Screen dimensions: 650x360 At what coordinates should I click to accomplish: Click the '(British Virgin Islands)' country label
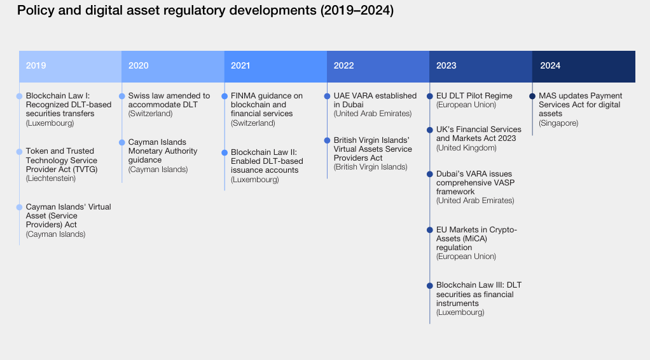(371, 167)
